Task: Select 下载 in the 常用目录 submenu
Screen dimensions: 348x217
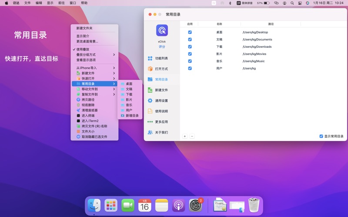Action: (130, 94)
